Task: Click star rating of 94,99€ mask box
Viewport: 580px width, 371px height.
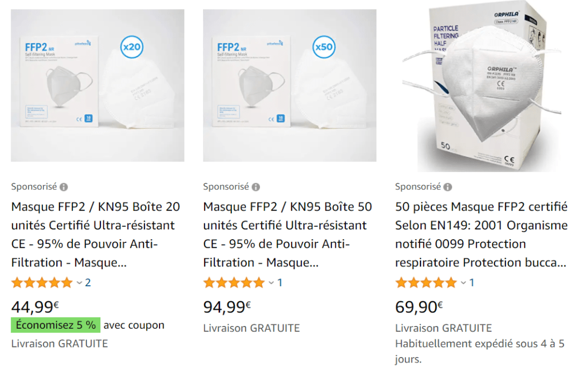Action: click(x=234, y=283)
